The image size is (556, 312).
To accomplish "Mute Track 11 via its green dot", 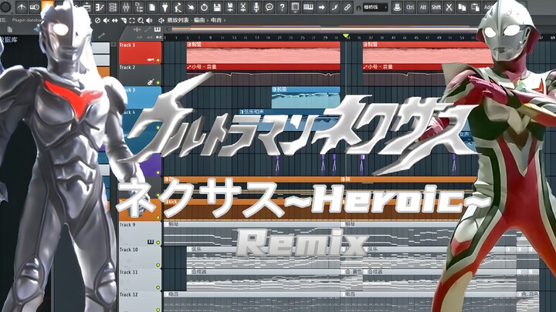I will 158,287.
